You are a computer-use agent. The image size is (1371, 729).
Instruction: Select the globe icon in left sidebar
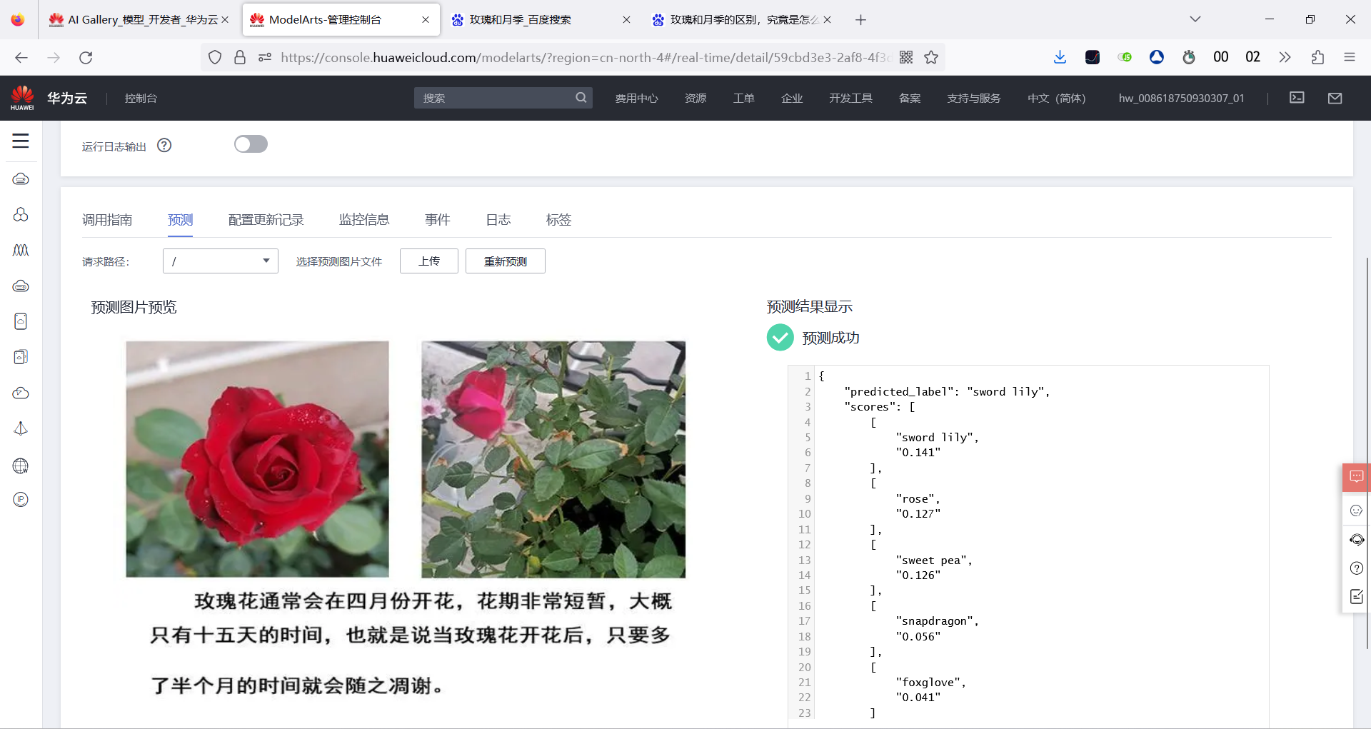(21, 466)
